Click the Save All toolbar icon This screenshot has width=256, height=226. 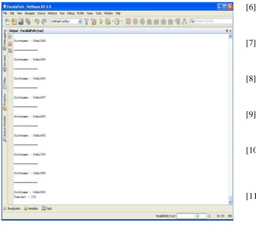[x=28, y=21]
